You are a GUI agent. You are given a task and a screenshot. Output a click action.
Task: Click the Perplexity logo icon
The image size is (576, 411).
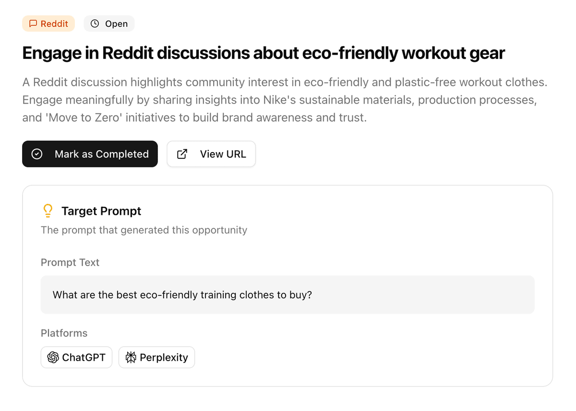coord(131,357)
